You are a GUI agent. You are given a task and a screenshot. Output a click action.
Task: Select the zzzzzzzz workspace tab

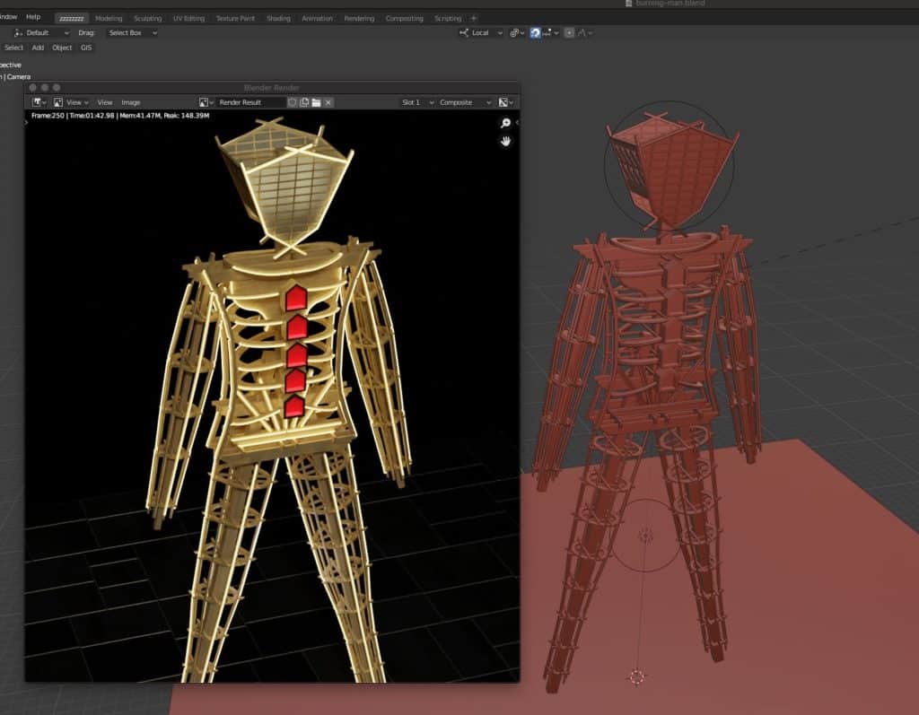pos(72,18)
